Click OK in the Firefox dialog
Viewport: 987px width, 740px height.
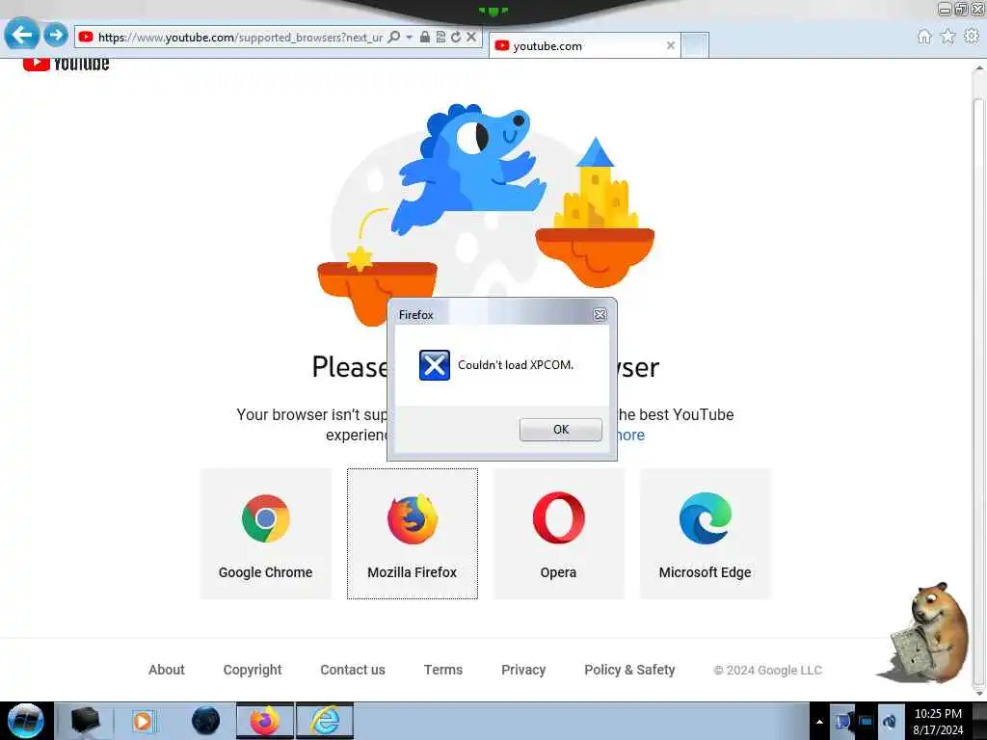560,429
